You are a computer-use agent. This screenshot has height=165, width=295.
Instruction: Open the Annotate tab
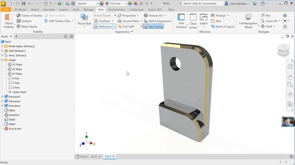[49, 9]
